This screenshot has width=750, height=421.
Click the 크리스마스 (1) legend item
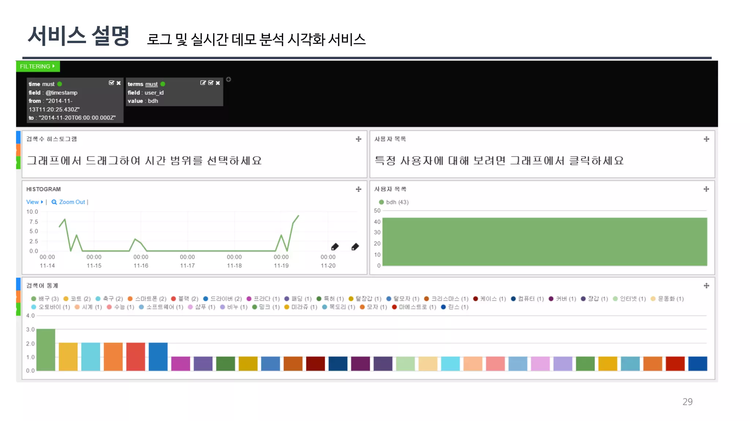click(446, 299)
